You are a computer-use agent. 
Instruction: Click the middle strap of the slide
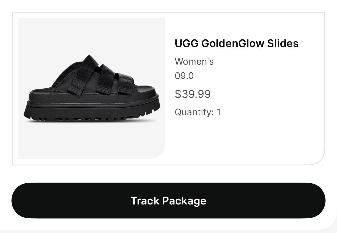coord(105,78)
